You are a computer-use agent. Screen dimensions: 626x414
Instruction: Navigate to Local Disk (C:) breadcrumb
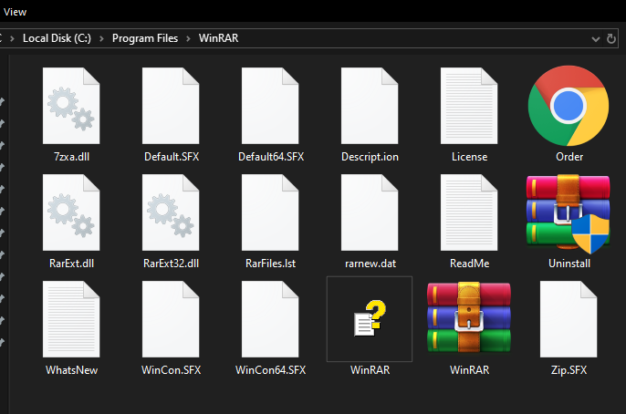tap(57, 38)
